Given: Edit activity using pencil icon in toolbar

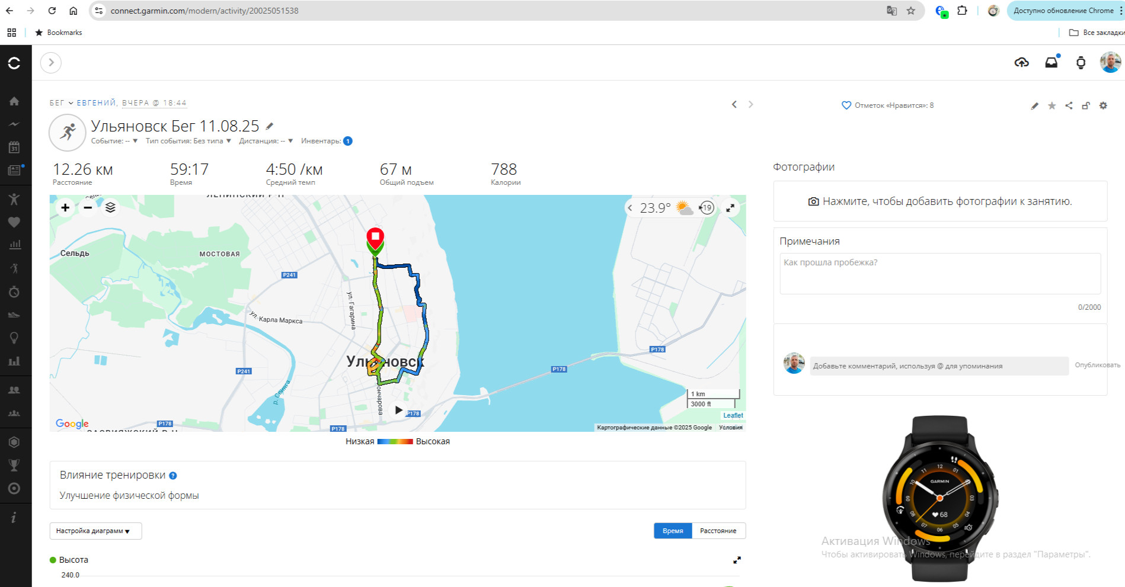Looking at the screenshot, I should [1034, 106].
